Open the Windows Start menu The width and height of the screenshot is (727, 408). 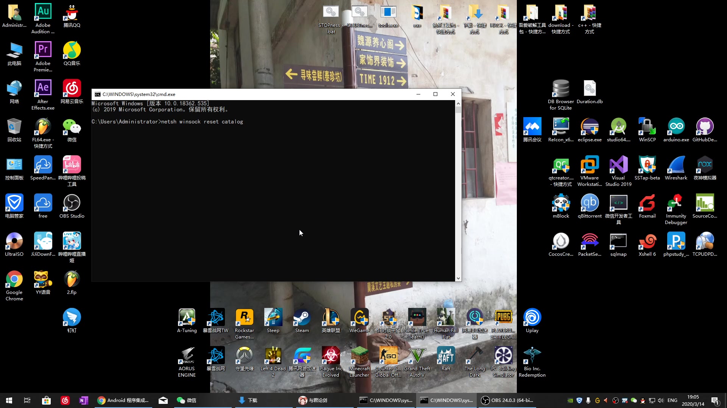(x=9, y=400)
